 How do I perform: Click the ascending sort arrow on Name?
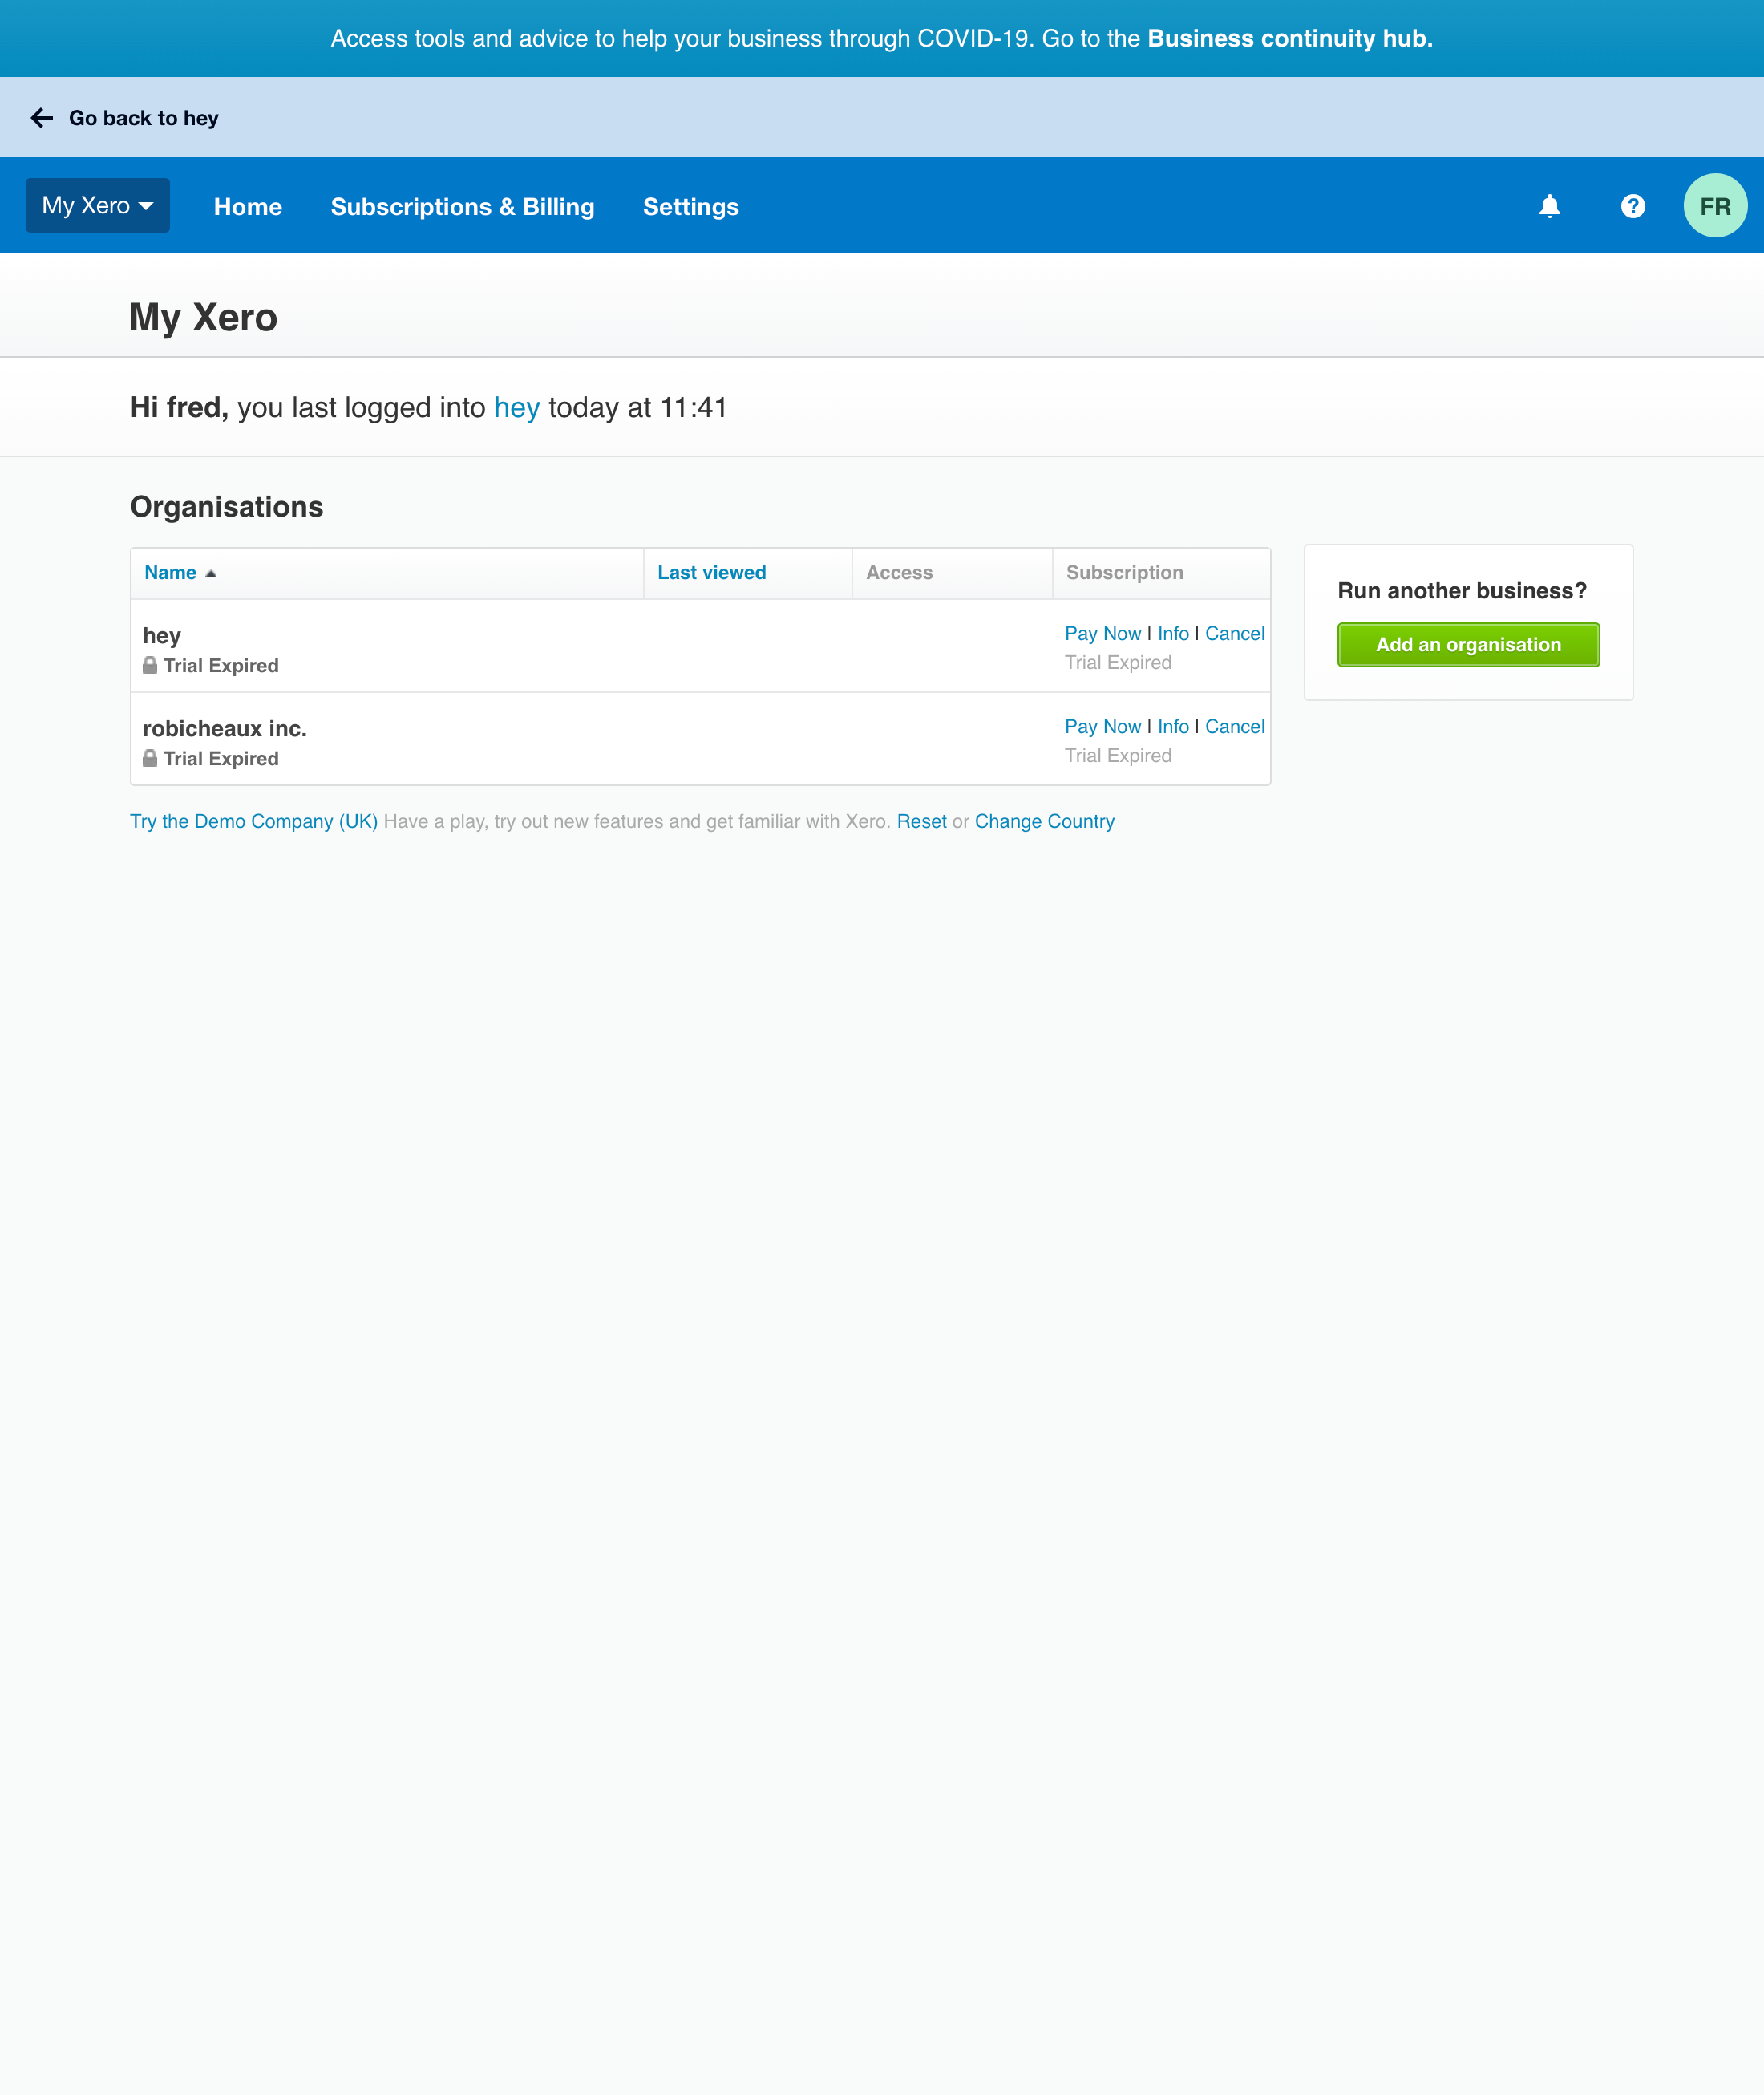pos(212,573)
